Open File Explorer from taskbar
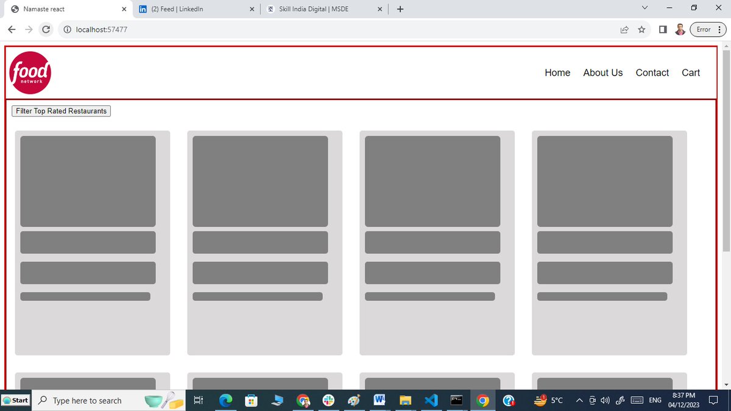Screen dimensions: 731x411 pos(405,401)
